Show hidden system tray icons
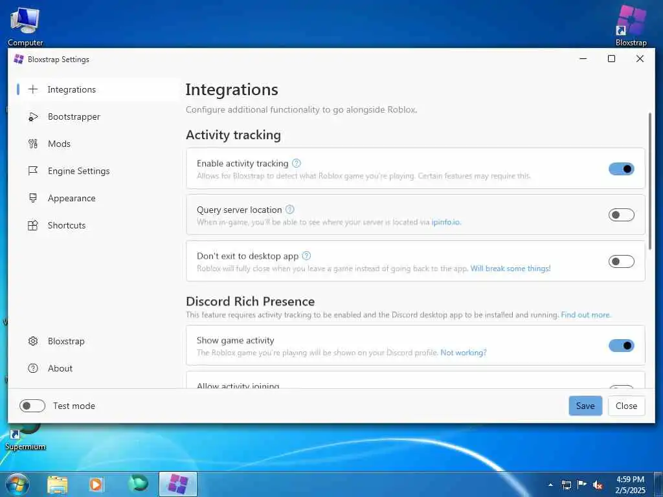The image size is (663, 497). [550, 485]
